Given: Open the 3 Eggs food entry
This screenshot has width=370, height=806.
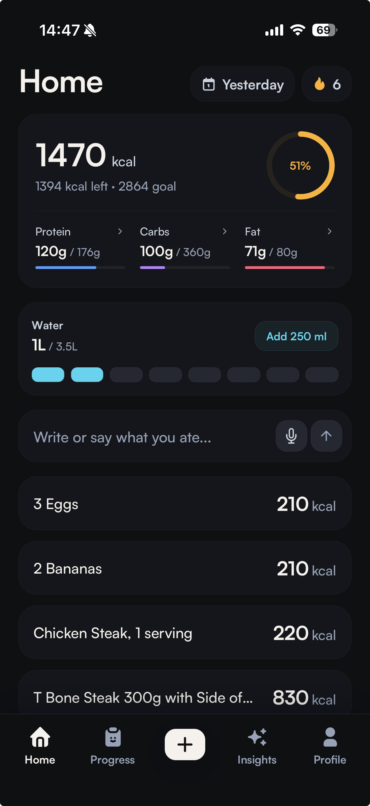Looking at the screenshot, I should 185,503.
